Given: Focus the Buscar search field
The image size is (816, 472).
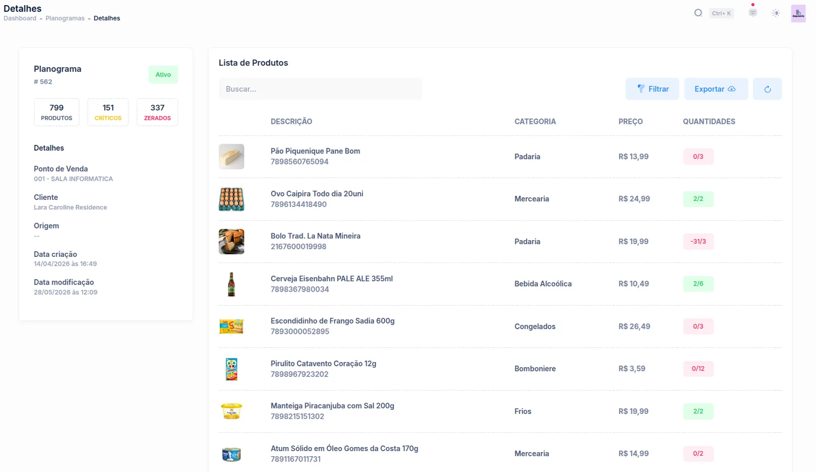Looking at the screenshot, I should 320,89.
